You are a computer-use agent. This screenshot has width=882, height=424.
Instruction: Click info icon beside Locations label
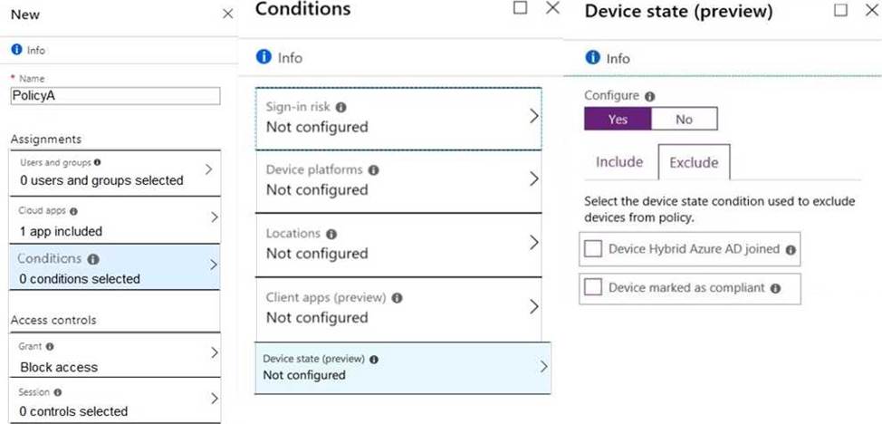[x=331, y=234]
